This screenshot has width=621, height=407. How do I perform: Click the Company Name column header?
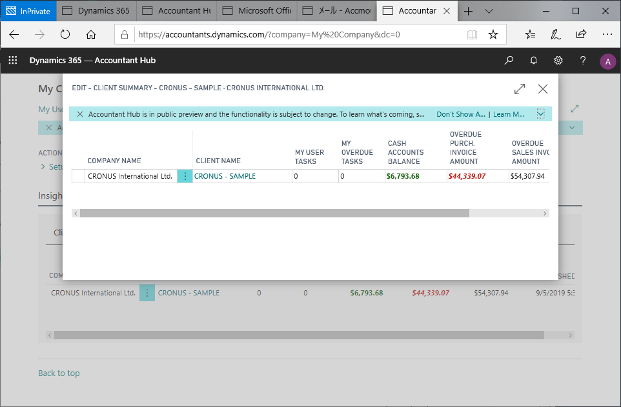pyautogui.click(x=114, y=161)
